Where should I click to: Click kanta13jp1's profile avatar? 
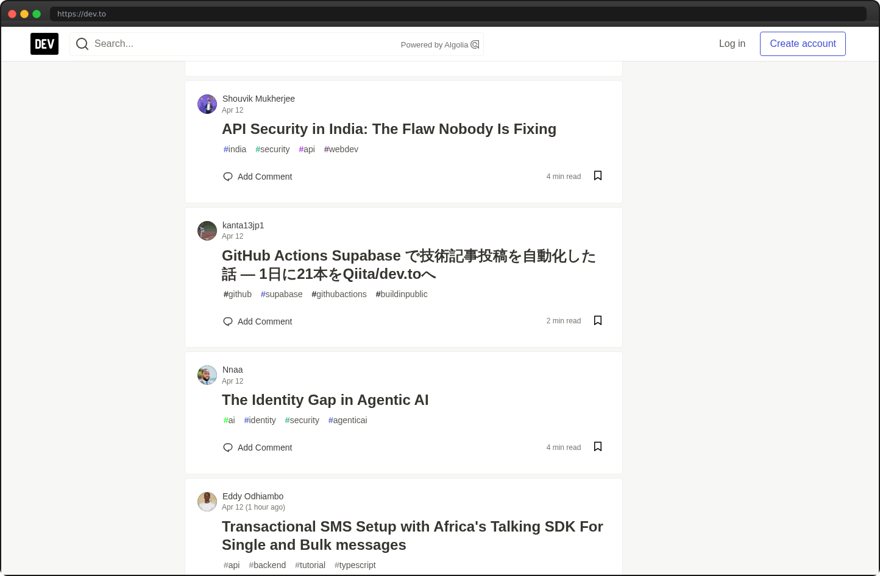coord(207,231)
